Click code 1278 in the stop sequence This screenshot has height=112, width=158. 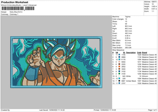click(139, 67)
